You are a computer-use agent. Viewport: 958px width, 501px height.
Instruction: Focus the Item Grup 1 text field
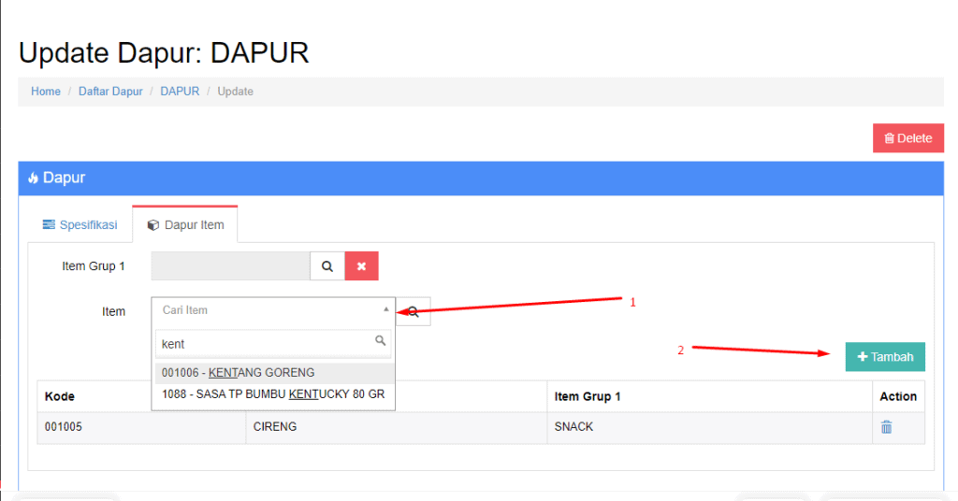pos(230,266)
